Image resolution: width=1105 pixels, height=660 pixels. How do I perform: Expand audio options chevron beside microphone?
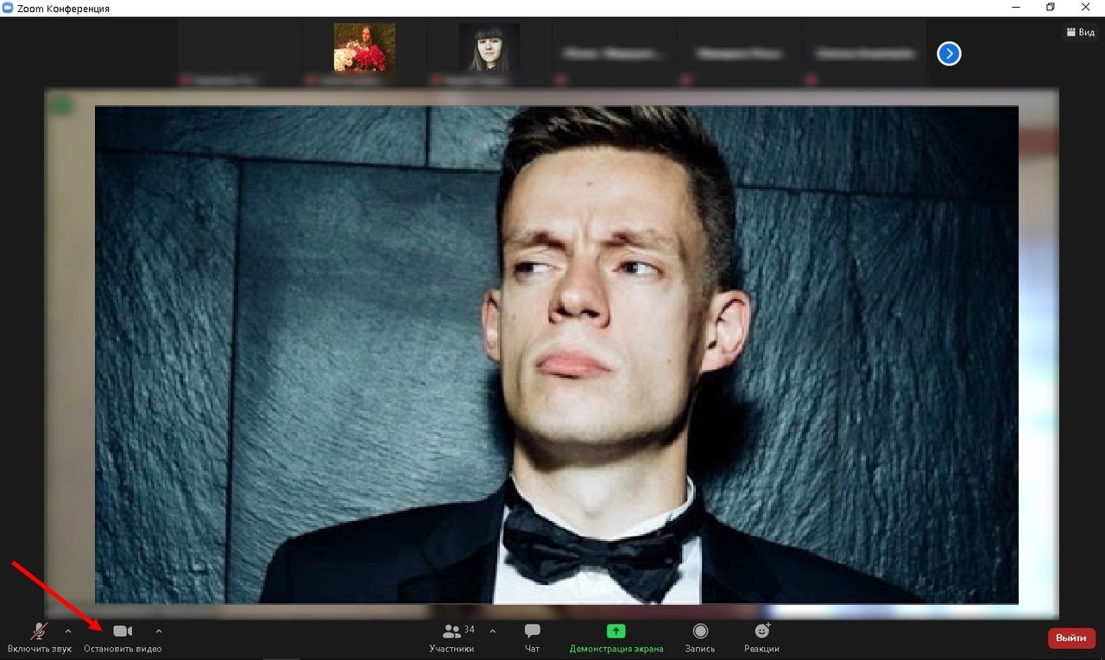coord(68,631)
